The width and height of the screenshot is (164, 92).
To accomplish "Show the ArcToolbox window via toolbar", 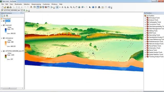I will click(46, 7).
